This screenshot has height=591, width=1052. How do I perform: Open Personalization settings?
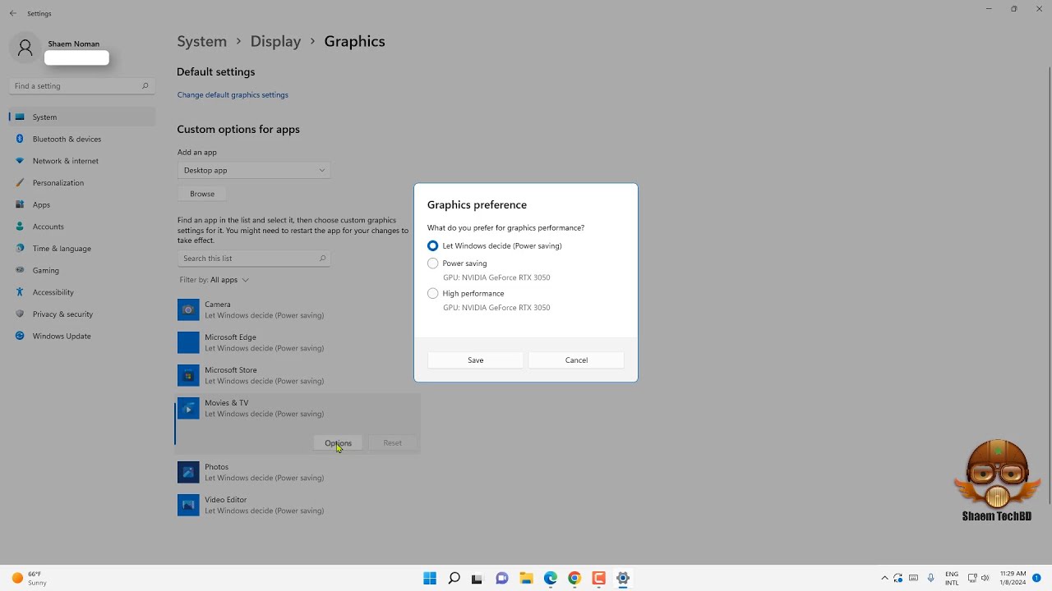click(x=82, y=182)
